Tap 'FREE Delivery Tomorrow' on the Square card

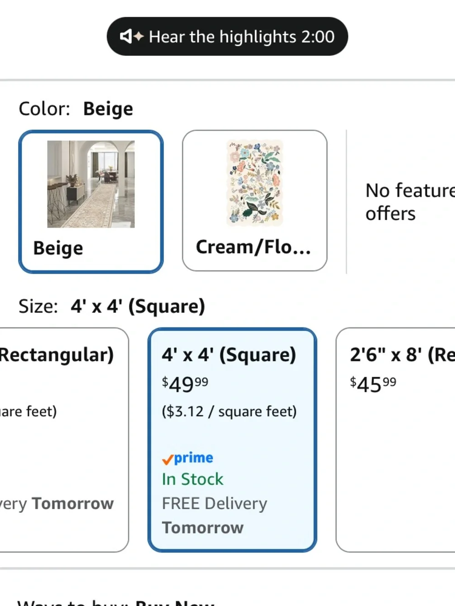214,516
